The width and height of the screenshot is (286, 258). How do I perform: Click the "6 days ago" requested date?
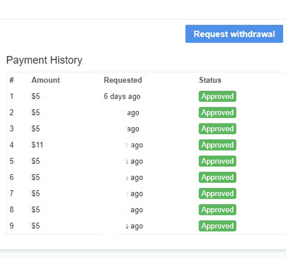pos(122,96)
